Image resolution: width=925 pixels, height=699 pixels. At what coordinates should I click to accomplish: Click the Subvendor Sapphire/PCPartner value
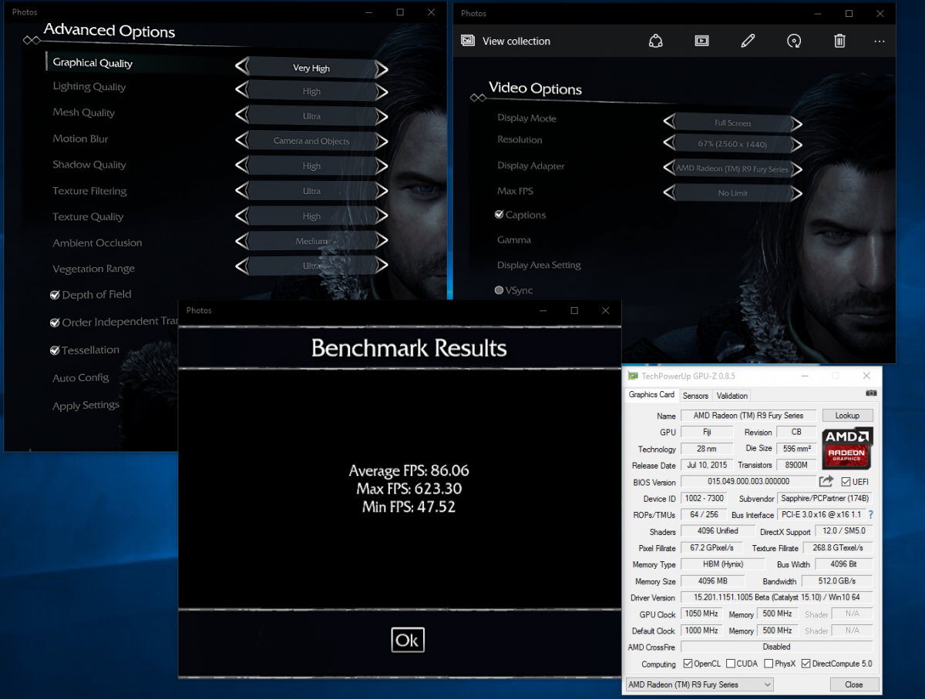click(x=826, y=498)
